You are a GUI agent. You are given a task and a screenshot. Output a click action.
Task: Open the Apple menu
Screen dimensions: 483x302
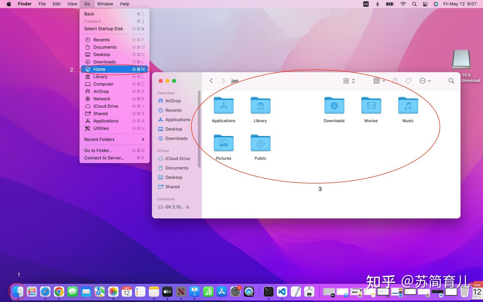click(x=9, y=4)
